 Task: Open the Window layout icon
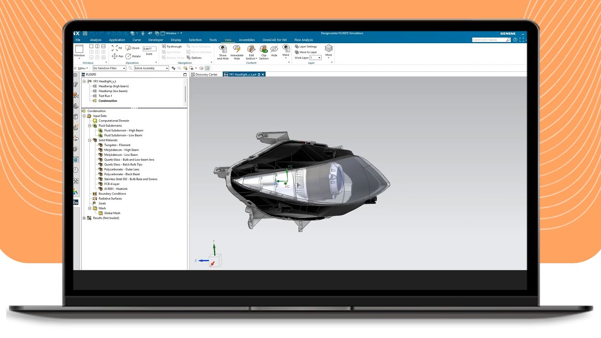coord(79,49)
